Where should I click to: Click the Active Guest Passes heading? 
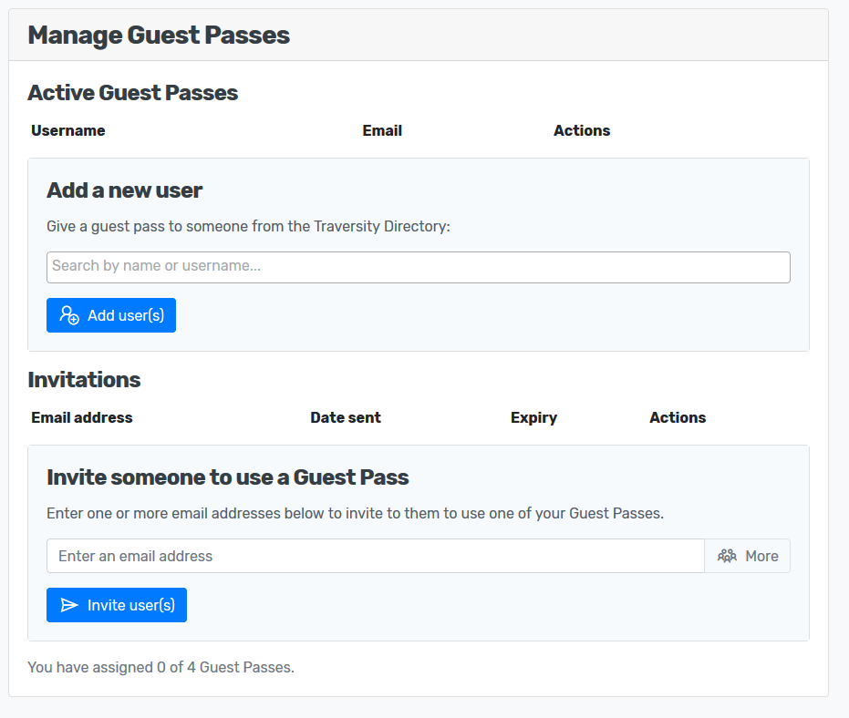[x=133, y=93]
